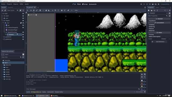Switch to the AssetLib workspace
172x97 pixels.
[93, 4]
